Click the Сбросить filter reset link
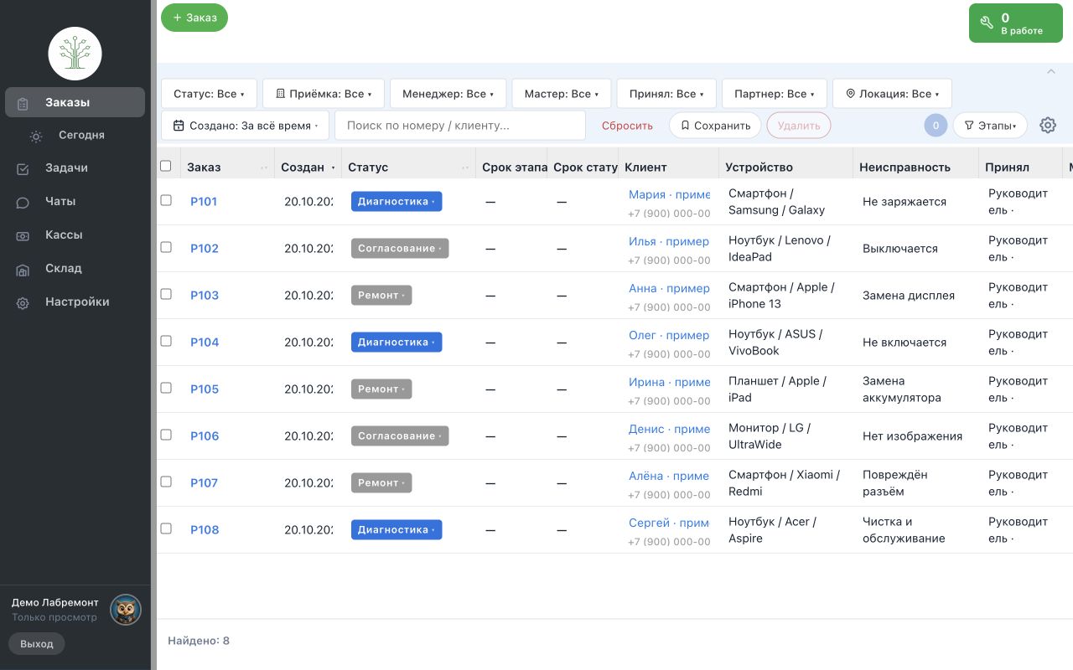Screen dimensions: 1073x670 (627, 126)
